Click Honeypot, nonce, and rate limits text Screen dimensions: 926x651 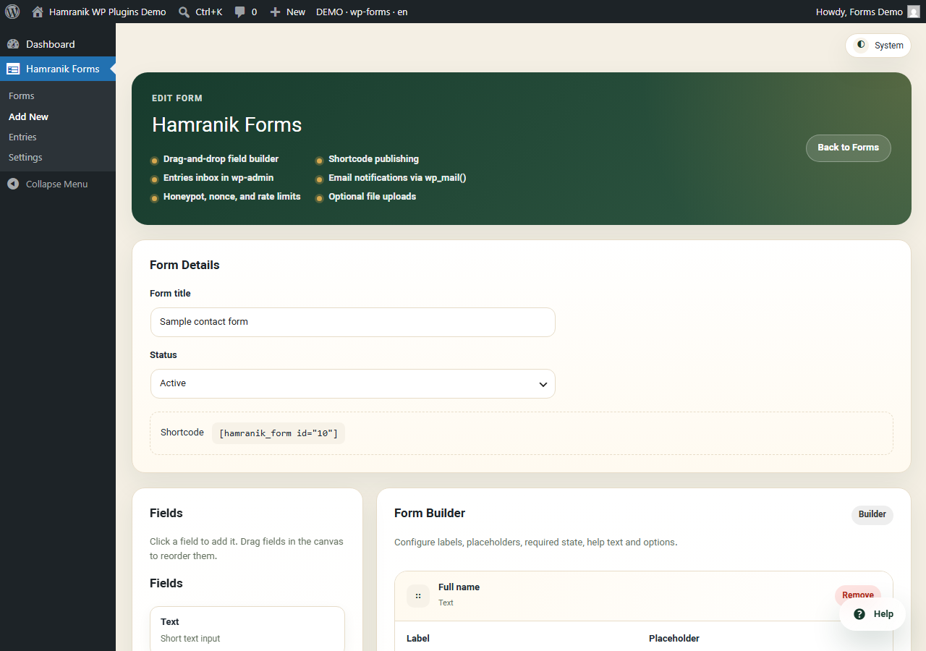pyautogui.click(x=231, y=197)
